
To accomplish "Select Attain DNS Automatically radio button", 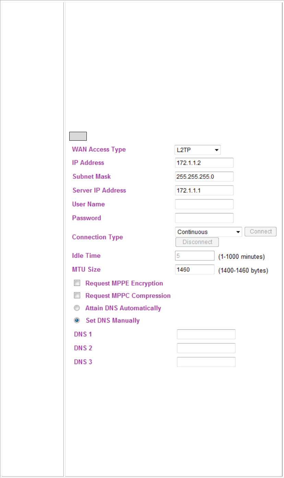I will point(78,308).
